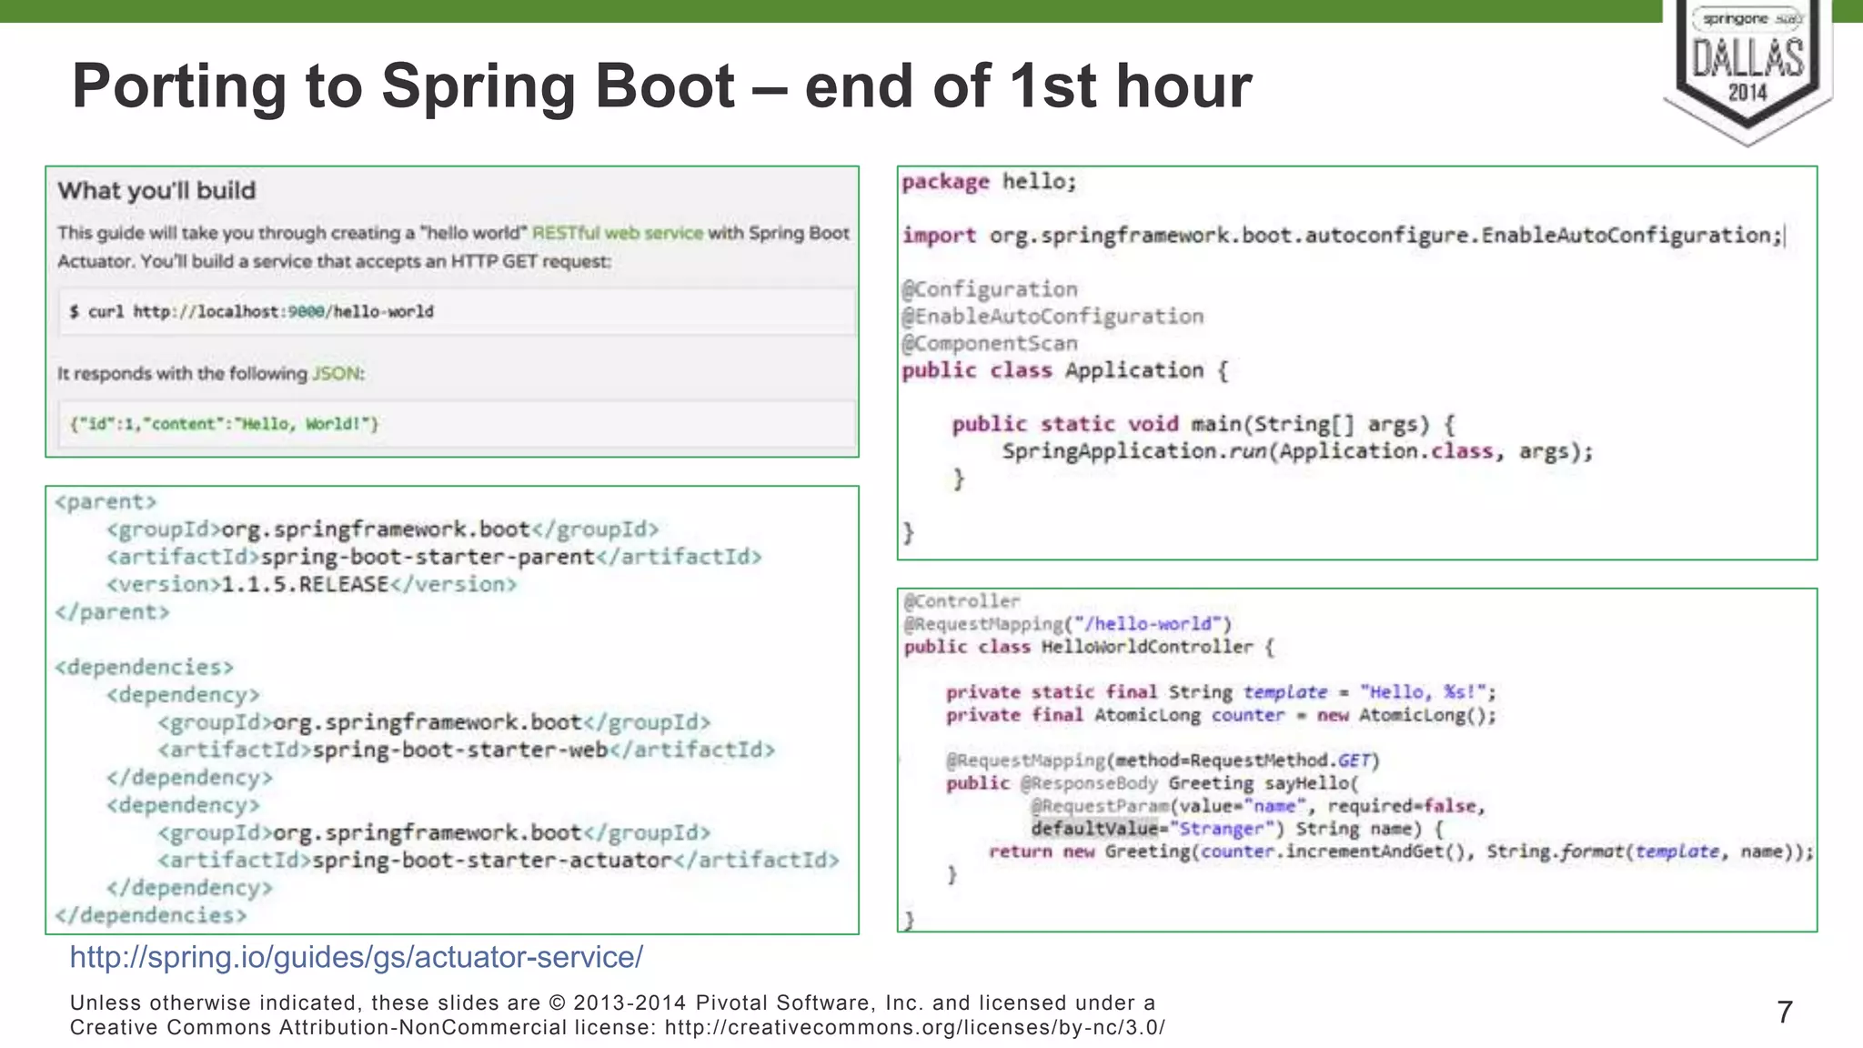This screenshot has width=1863, height=1048.
Task: Click the curl localhost hello-world command
Action: (252, 312)
